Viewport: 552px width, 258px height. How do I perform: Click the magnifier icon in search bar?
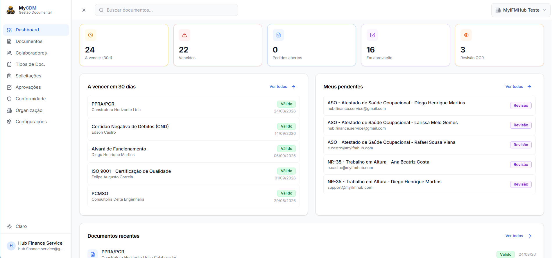tap(101, 10)
